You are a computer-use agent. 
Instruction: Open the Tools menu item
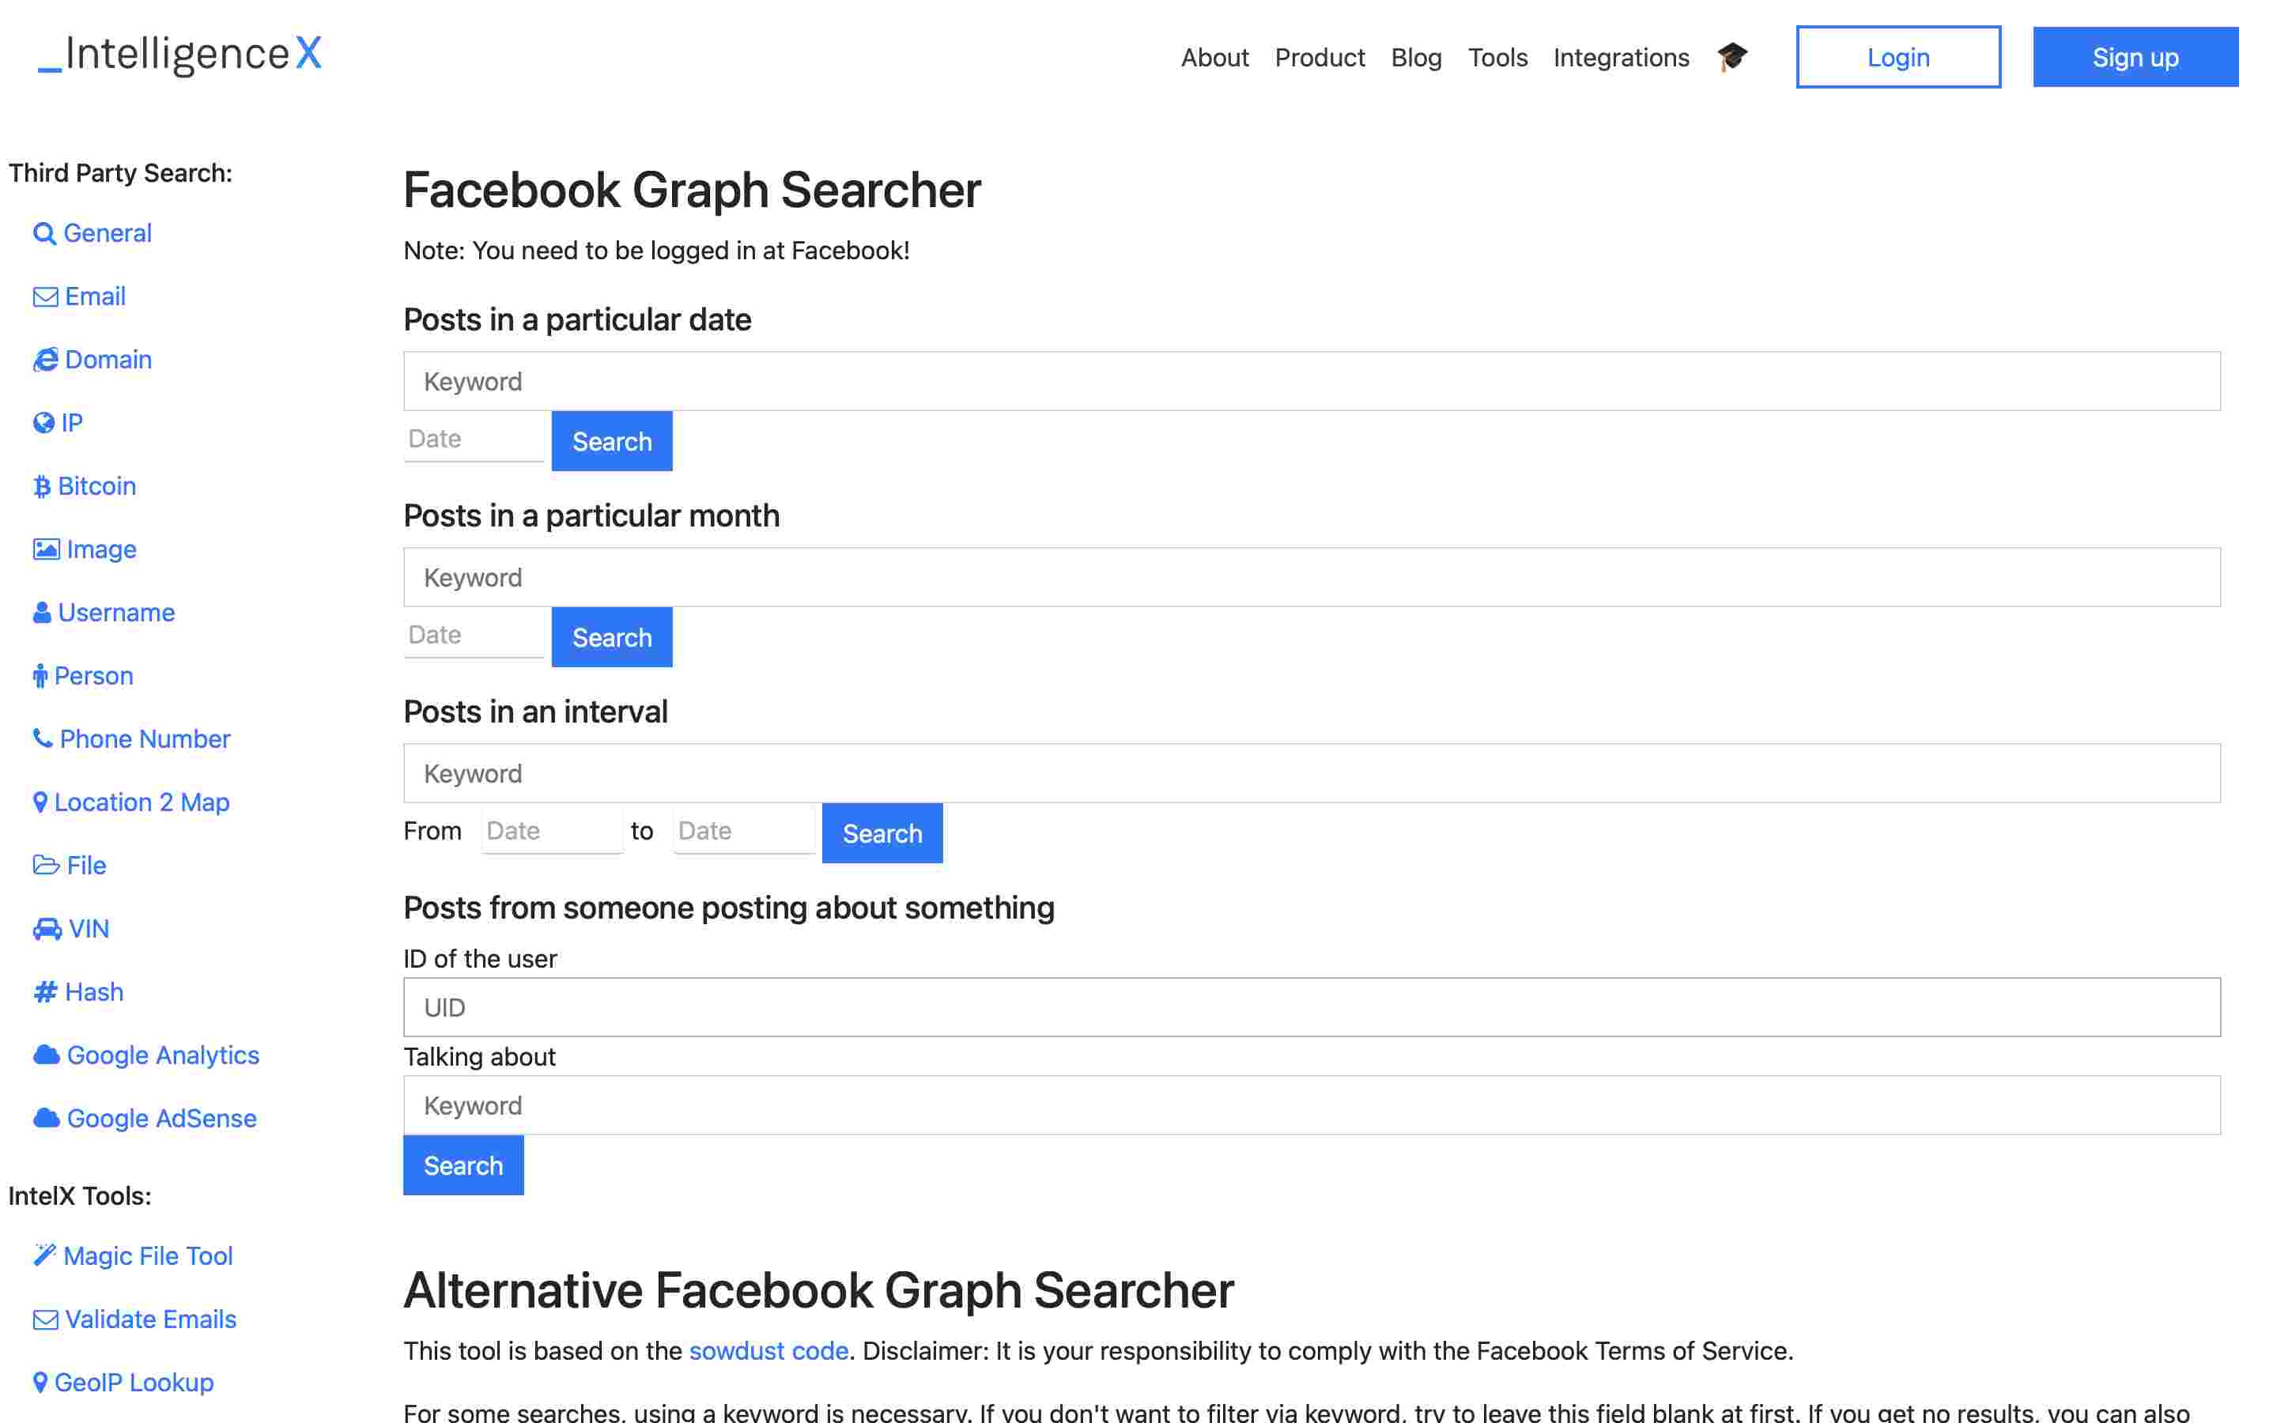(x=1497, y=58)
